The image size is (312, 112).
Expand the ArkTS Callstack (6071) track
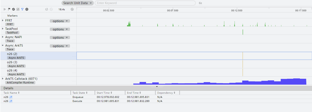3,78
